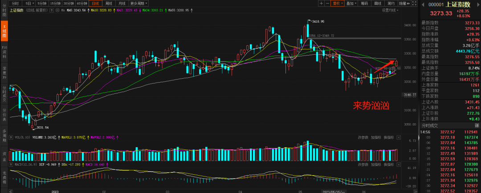Select the 日线 daily period
The width and height of the screenshot is (481, 193).
tap(96, 4)
